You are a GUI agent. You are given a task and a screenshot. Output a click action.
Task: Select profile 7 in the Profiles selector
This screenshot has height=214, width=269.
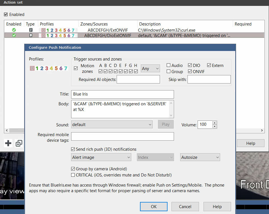(x=66, y=68)
